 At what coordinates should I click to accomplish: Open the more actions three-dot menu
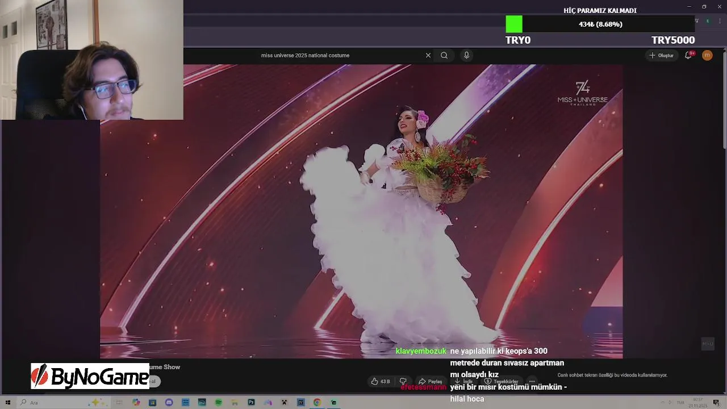click(x=532, y=381)
